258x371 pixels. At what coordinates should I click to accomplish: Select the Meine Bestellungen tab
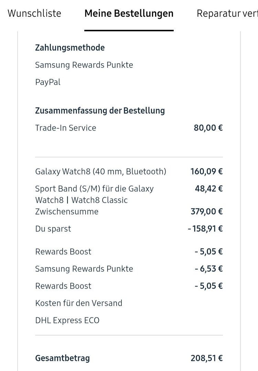coord(129,13)
